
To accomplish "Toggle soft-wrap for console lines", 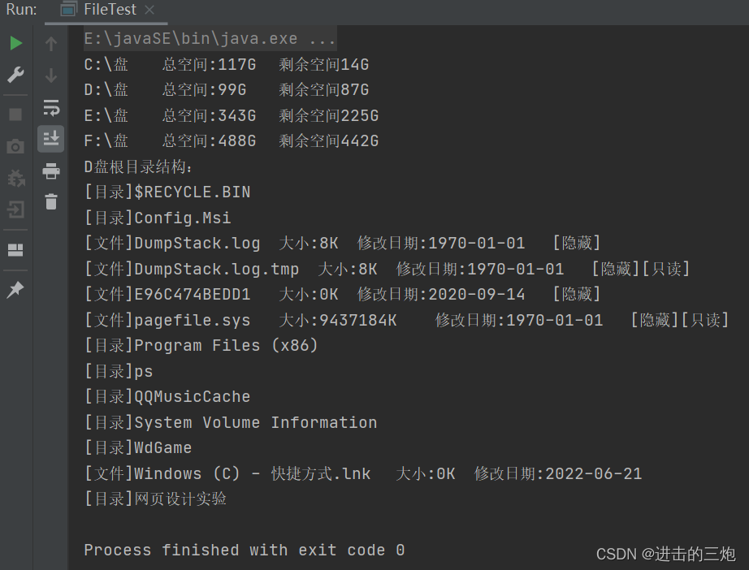I will (50, 106).
